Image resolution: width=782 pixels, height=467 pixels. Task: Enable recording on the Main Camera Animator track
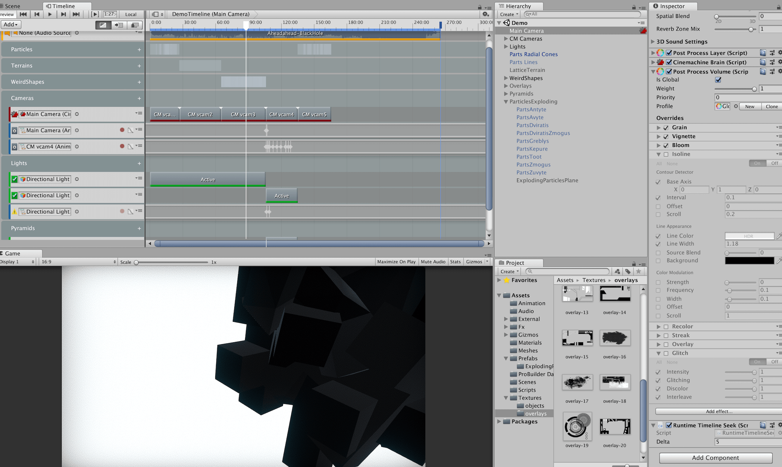[x=122, y=130]
